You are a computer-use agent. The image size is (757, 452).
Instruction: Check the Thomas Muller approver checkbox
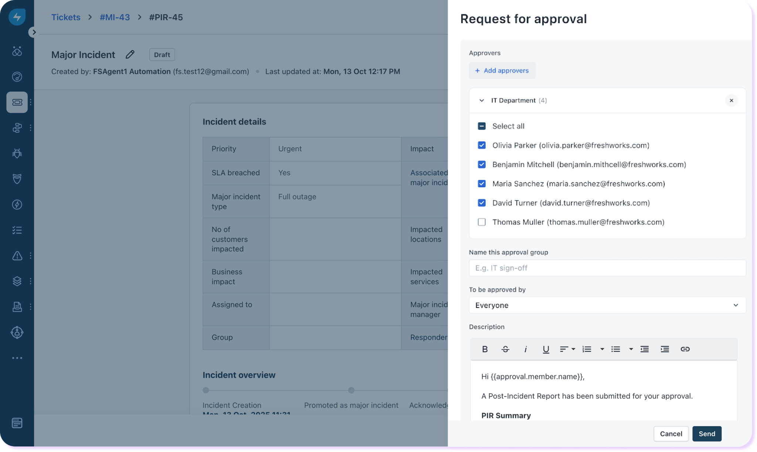point(482,222)
